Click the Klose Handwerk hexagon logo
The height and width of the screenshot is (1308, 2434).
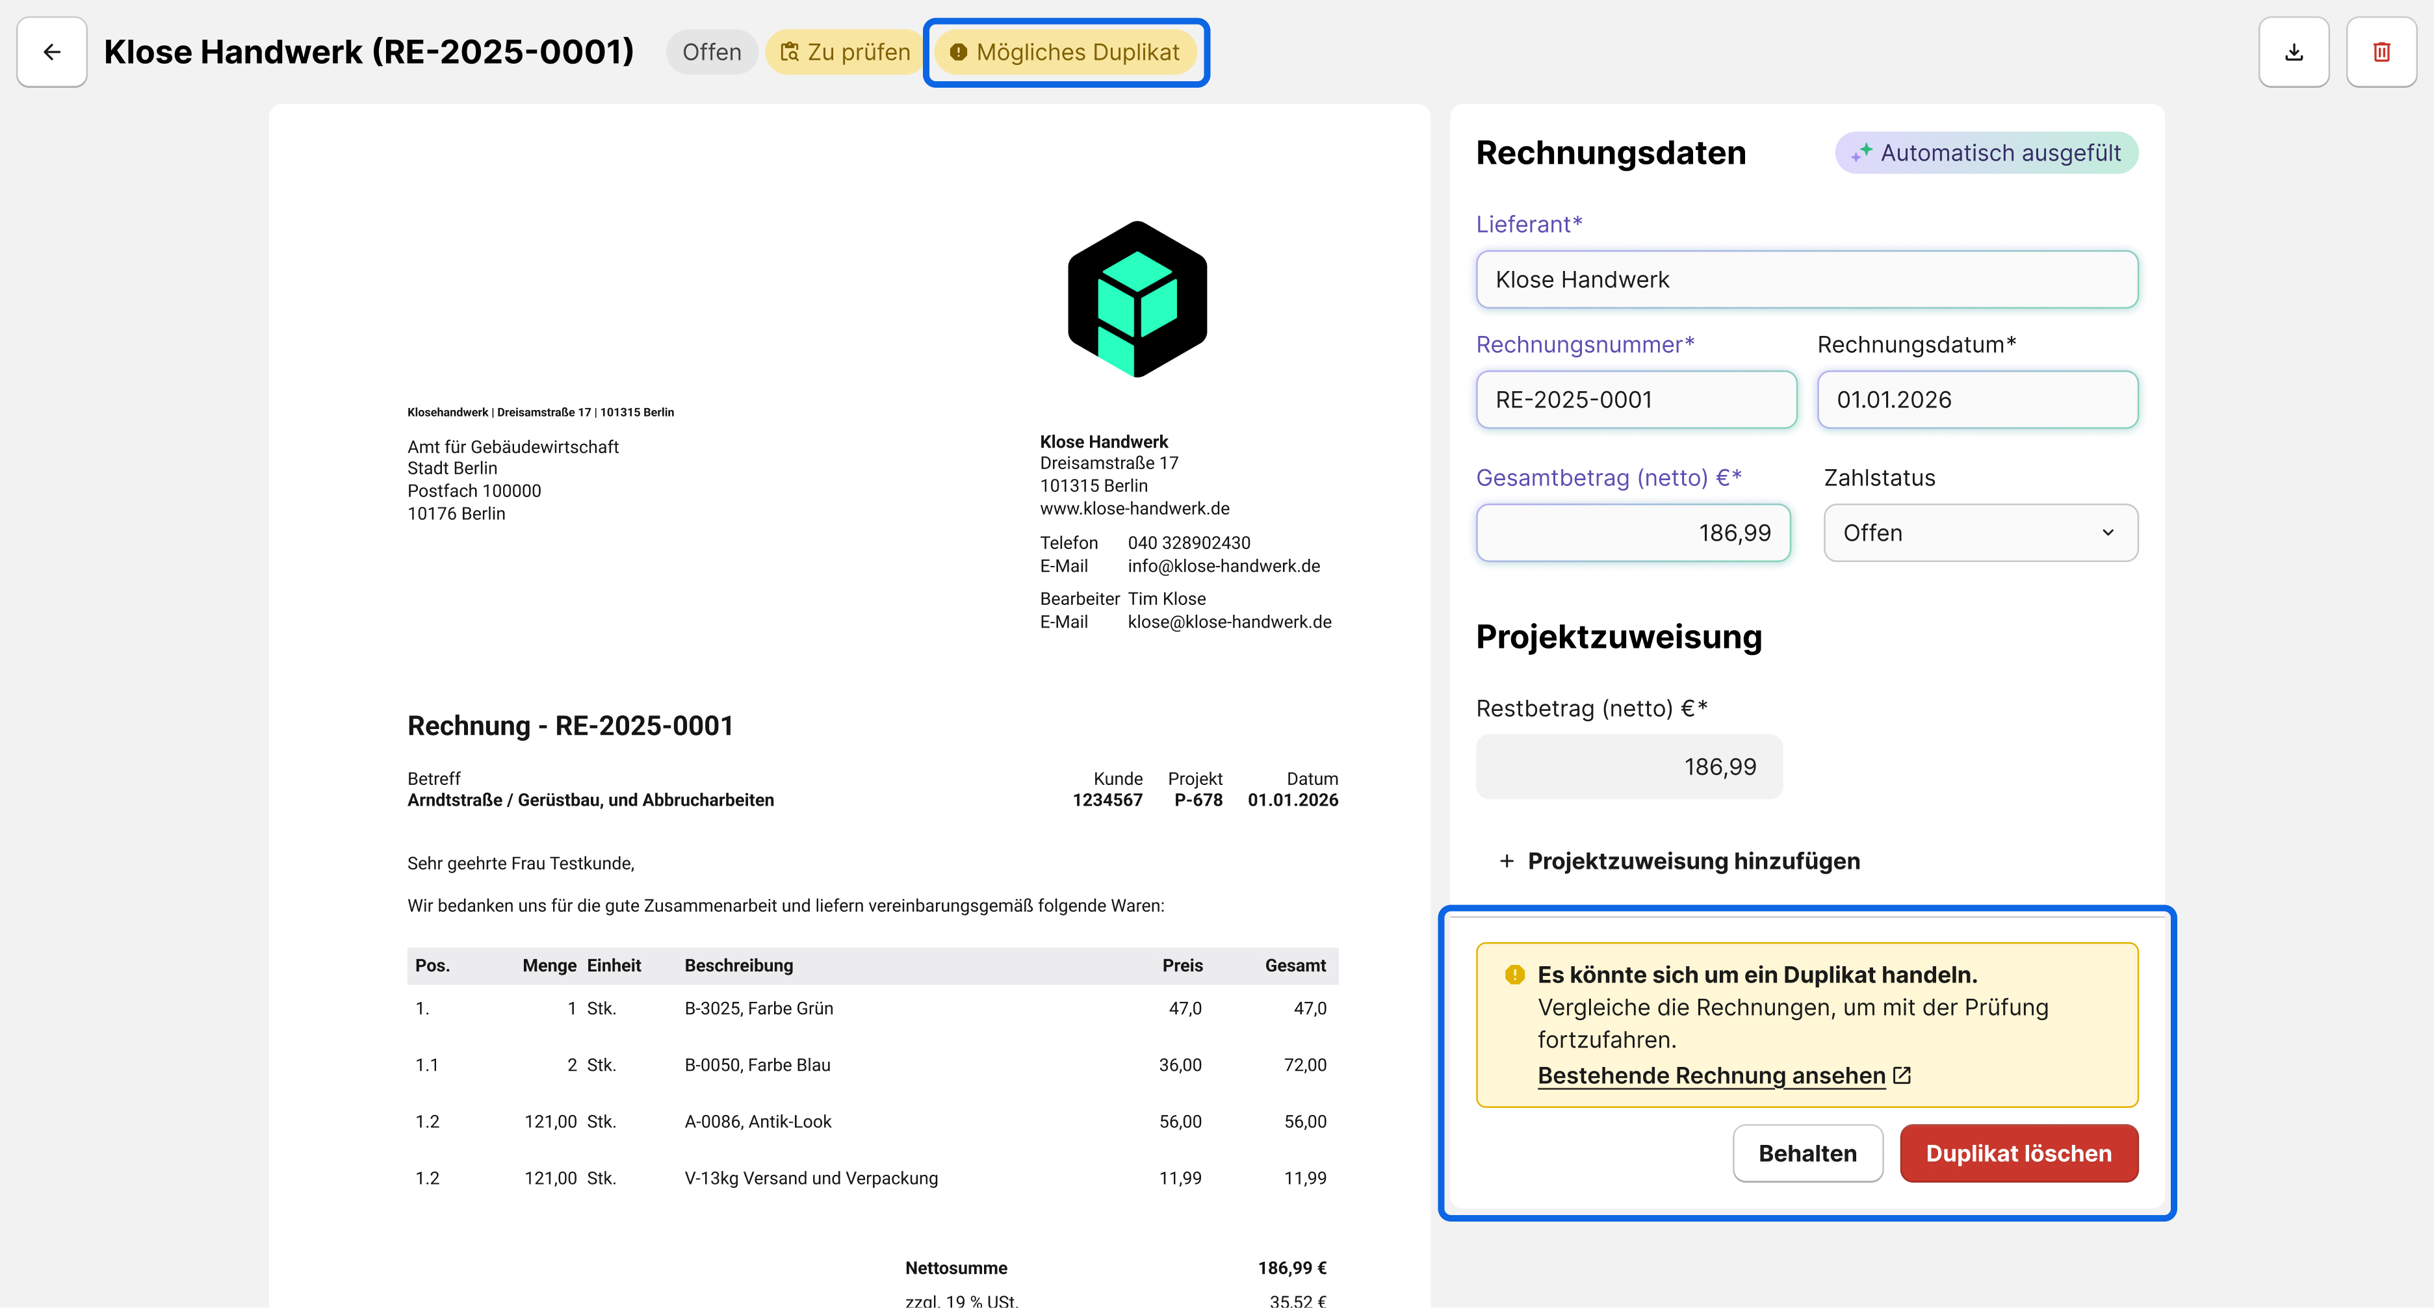tap(1137, 300)
